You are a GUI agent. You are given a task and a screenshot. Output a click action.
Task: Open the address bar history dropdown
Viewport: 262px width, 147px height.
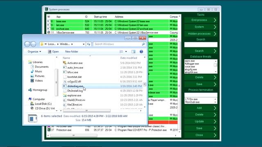click(84, 44)
